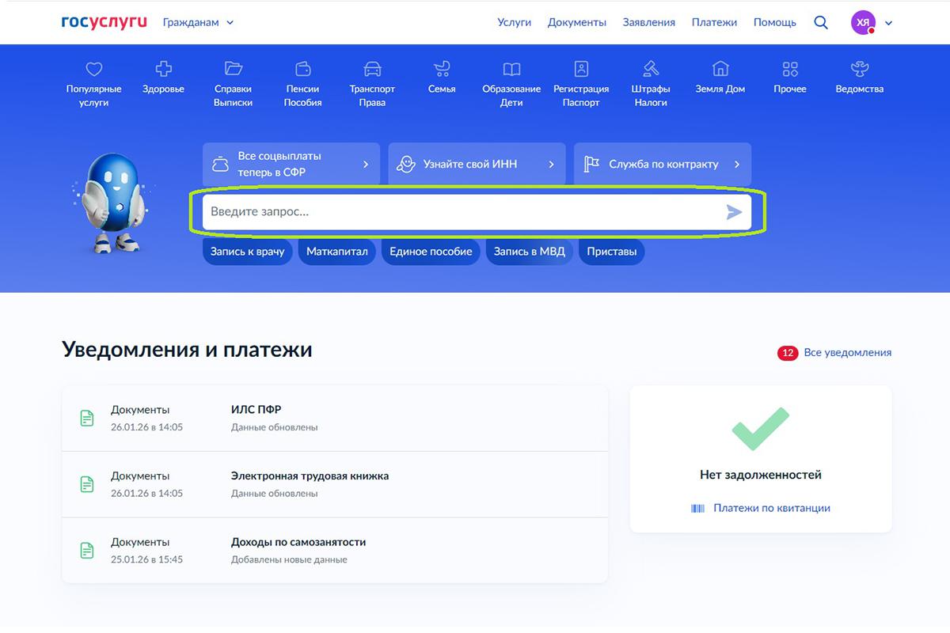Open the Здоровье category icon

click(162, 70)
